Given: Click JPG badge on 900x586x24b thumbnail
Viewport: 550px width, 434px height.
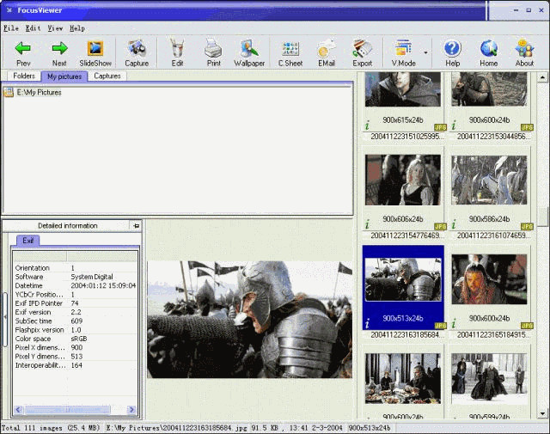Looking at the screenshot, I should pos(527,226).
